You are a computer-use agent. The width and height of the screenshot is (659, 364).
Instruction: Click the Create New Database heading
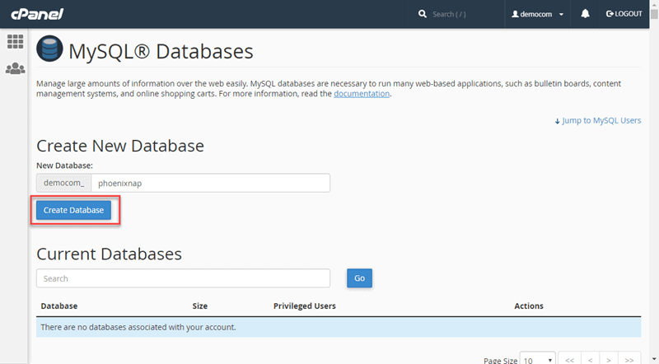(120, 146)
